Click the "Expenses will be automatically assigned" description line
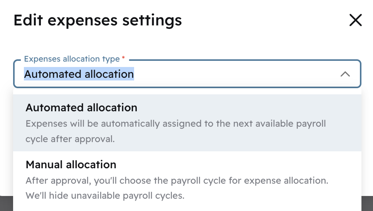Image resolution: width=373 pixels, height=211 pixels. [x=176, y=124]
